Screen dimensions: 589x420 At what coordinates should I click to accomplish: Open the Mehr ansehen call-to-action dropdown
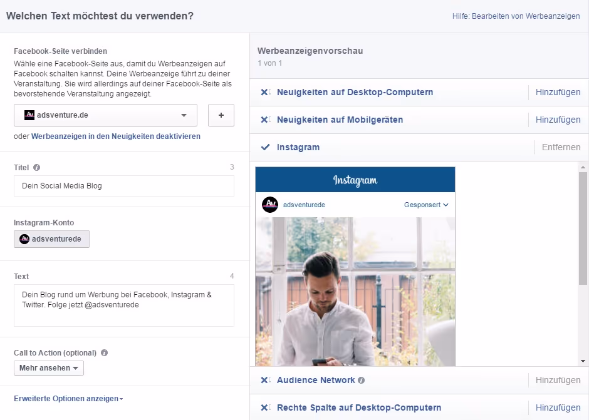coord(49,368)
